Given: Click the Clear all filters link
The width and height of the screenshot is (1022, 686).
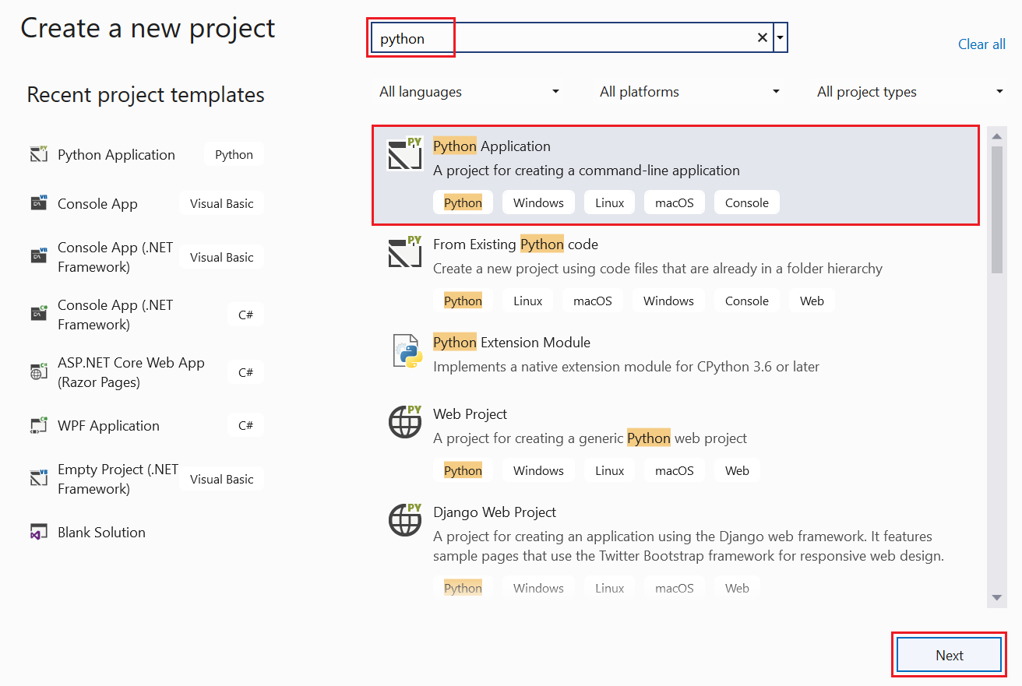Looking at the screenshot, I should [981, 44].
